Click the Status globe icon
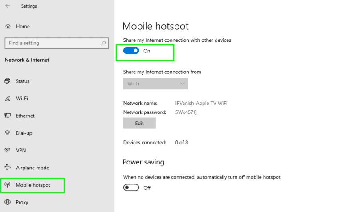This screenshot has width=342, height=212. point(8,81)
